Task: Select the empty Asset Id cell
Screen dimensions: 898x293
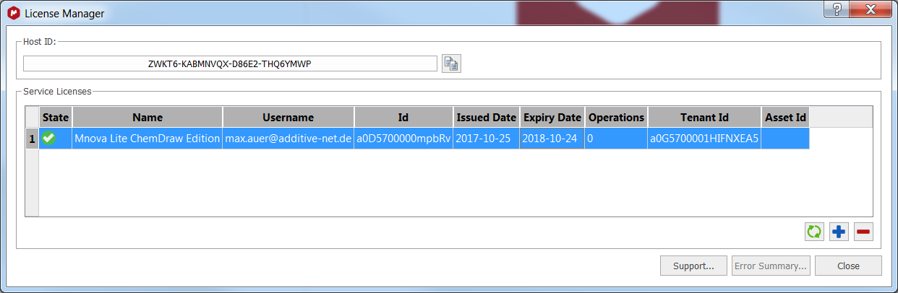Action: tap(785, 139)
